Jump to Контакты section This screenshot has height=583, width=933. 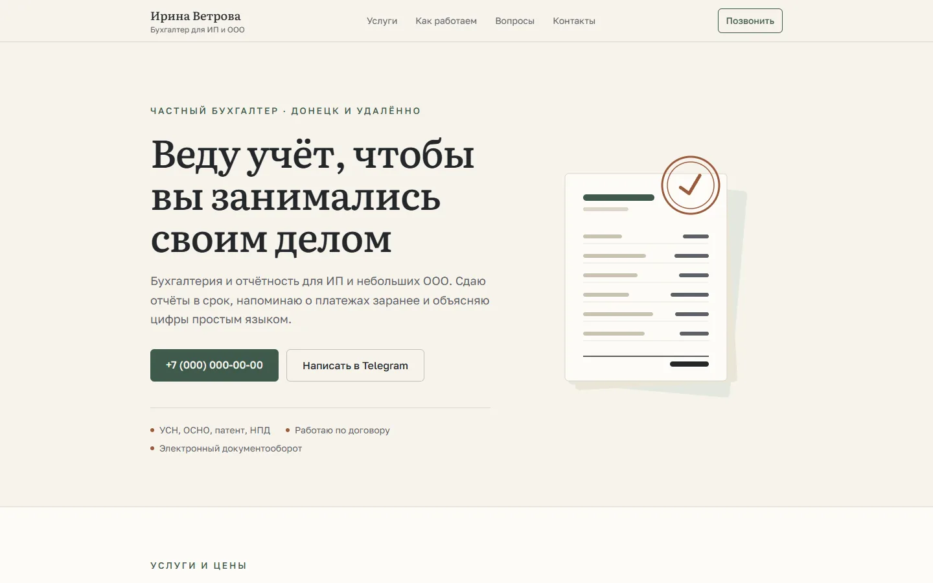574,21
